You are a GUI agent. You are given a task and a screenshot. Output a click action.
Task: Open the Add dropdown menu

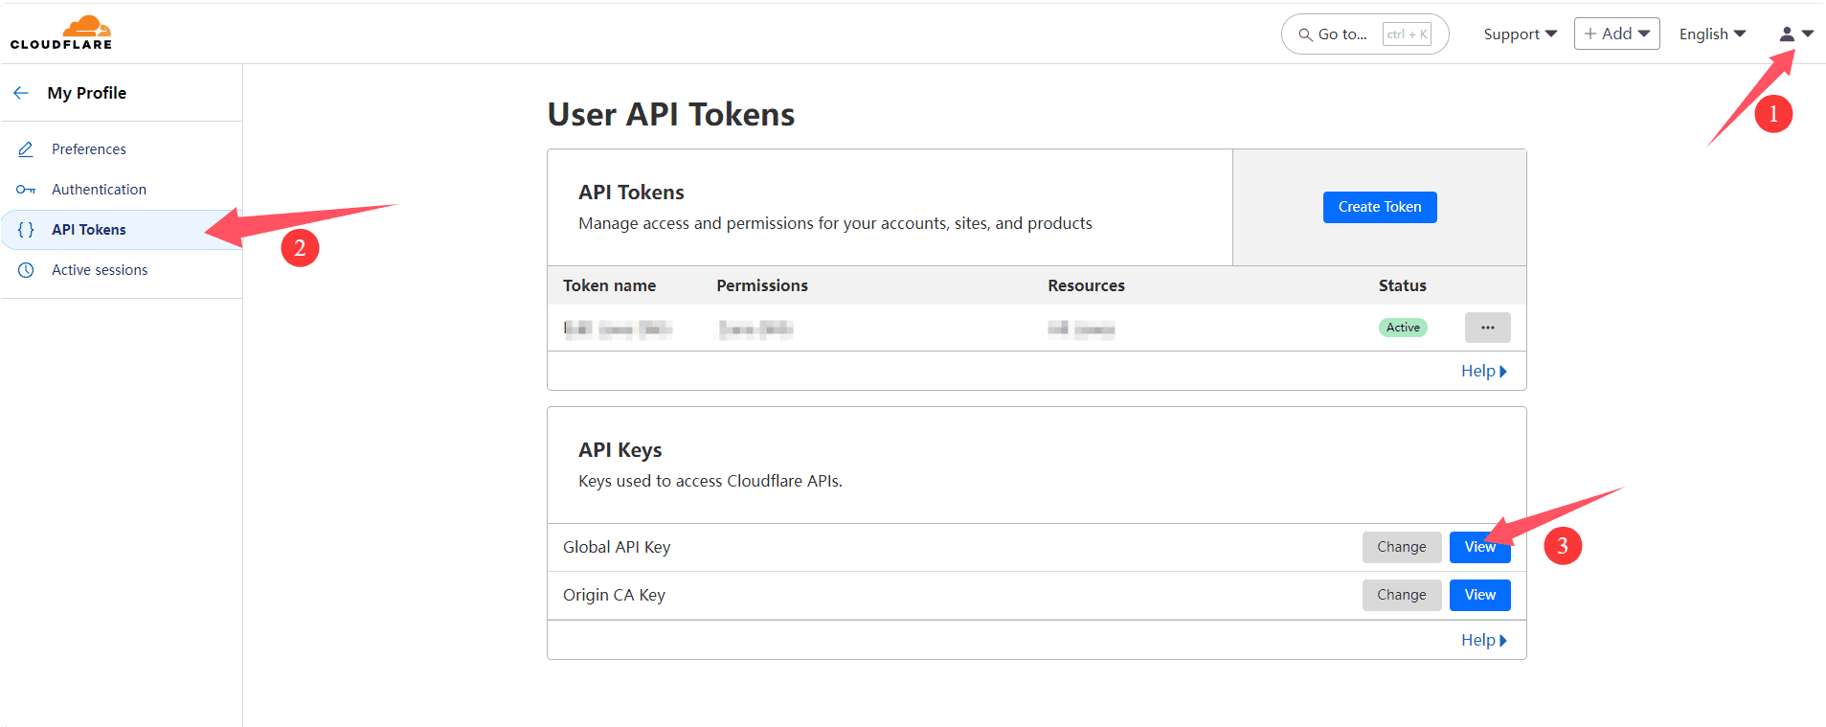(1616, 34)
